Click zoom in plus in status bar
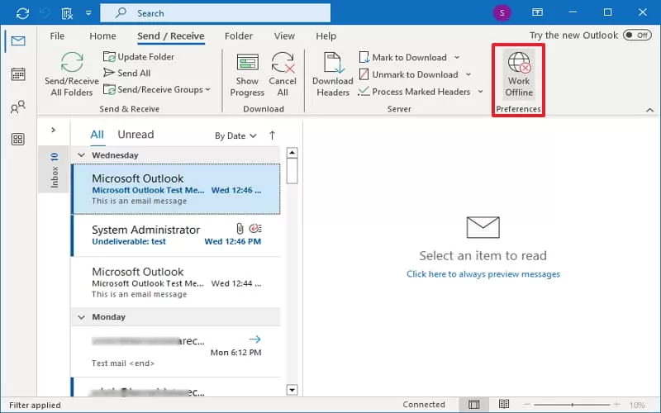The width and height of the screenshot is (661, 413). pyautogui.click(x=616, y=405)
